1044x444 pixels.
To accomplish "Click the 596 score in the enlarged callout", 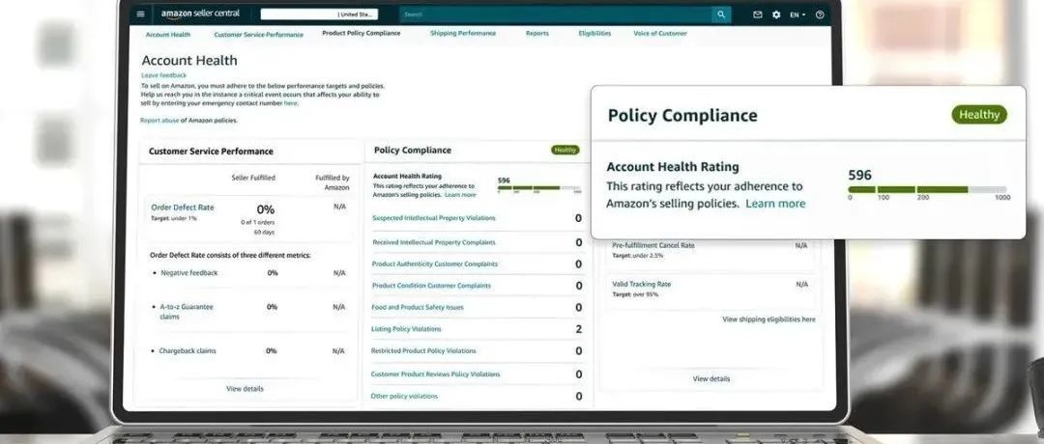I will [859, 175].
